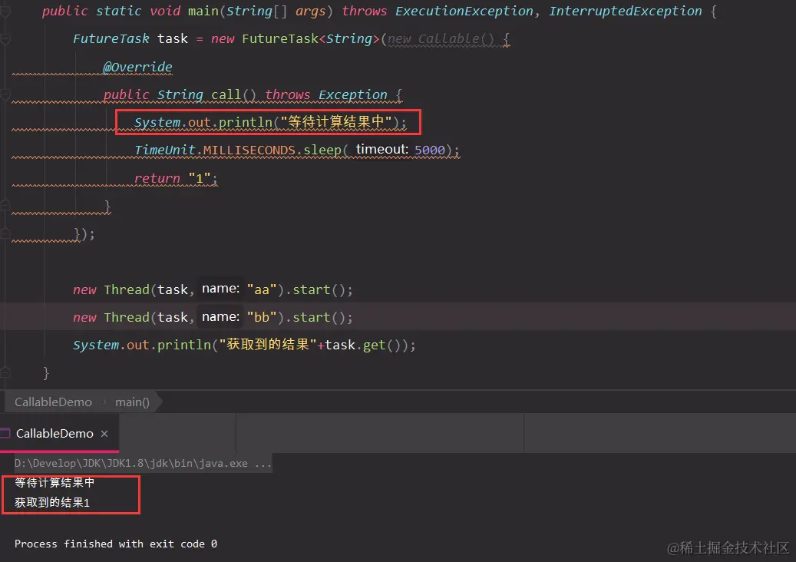
Task: Click the name: hint on the "aa" line
Action: [220, 289]
